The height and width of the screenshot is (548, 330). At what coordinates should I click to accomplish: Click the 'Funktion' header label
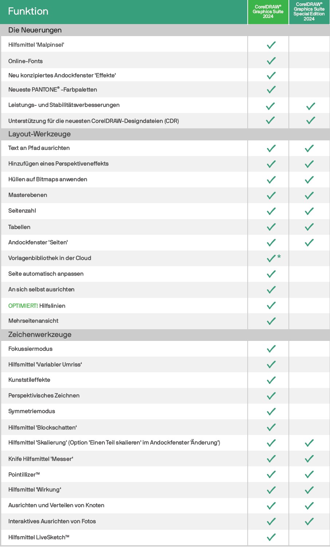pyautogui.click(x=28, y=11)
